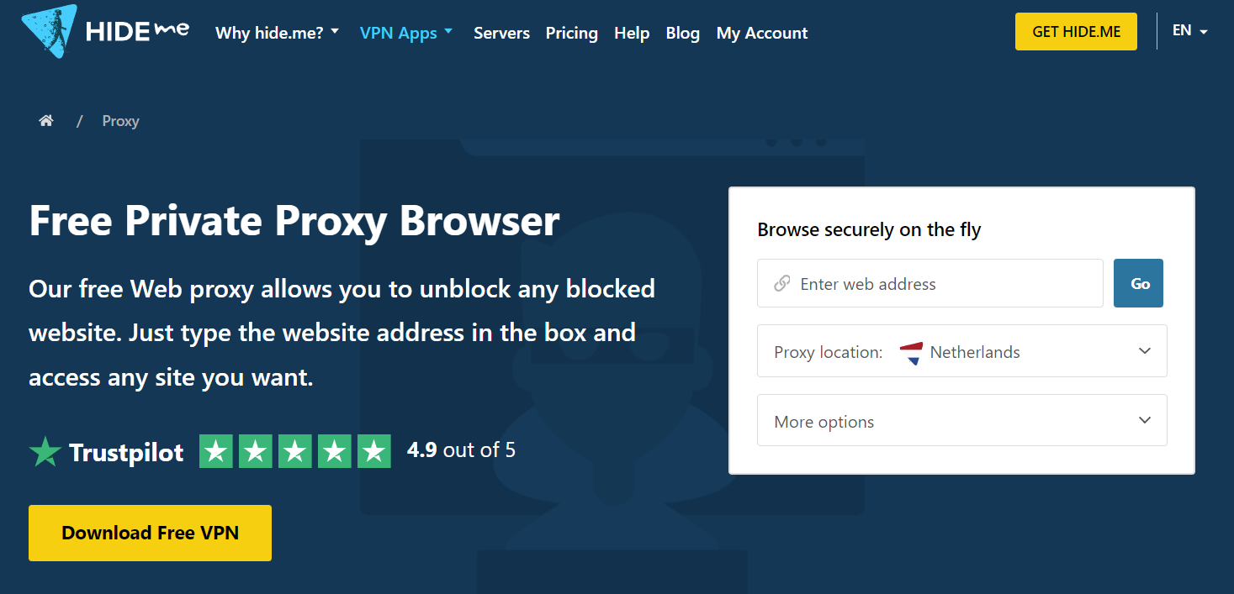The height and width of the screenshot is (594, 1234).
Task: Open Servers page
Action: click(501, 33)
